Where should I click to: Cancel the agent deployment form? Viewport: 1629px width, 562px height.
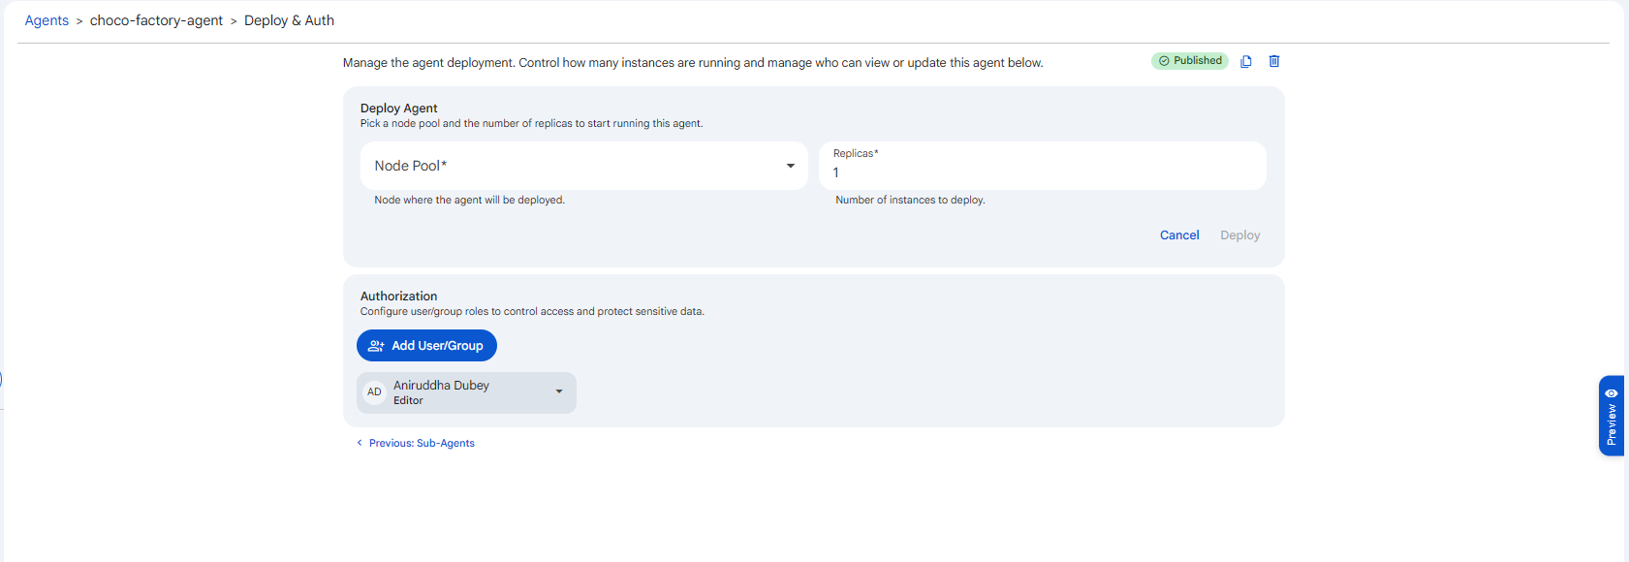click(x=1179, y=235)
